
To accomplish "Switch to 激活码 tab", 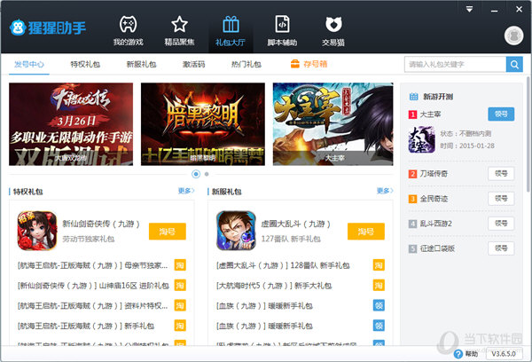I will (x=193, y=64).
